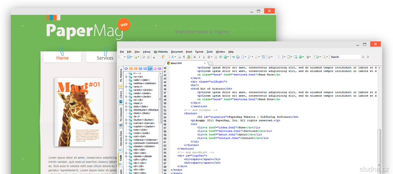Toggle Italic formatting button
This screenshot has width=393, height=174.
(x=199, y=57)
